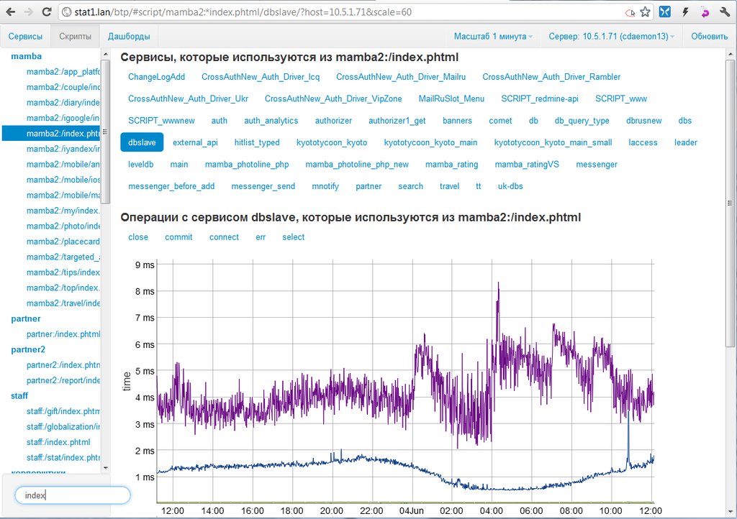The height and width of the screenshot is (519, 737).
Task: Click the red icon in address bar
Action: (x=630, y=13)
